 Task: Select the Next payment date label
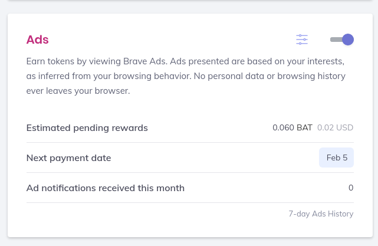pos(68,158)
